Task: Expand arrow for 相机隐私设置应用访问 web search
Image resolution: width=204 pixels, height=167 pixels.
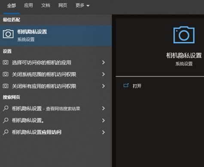Action: coord(104,132)
